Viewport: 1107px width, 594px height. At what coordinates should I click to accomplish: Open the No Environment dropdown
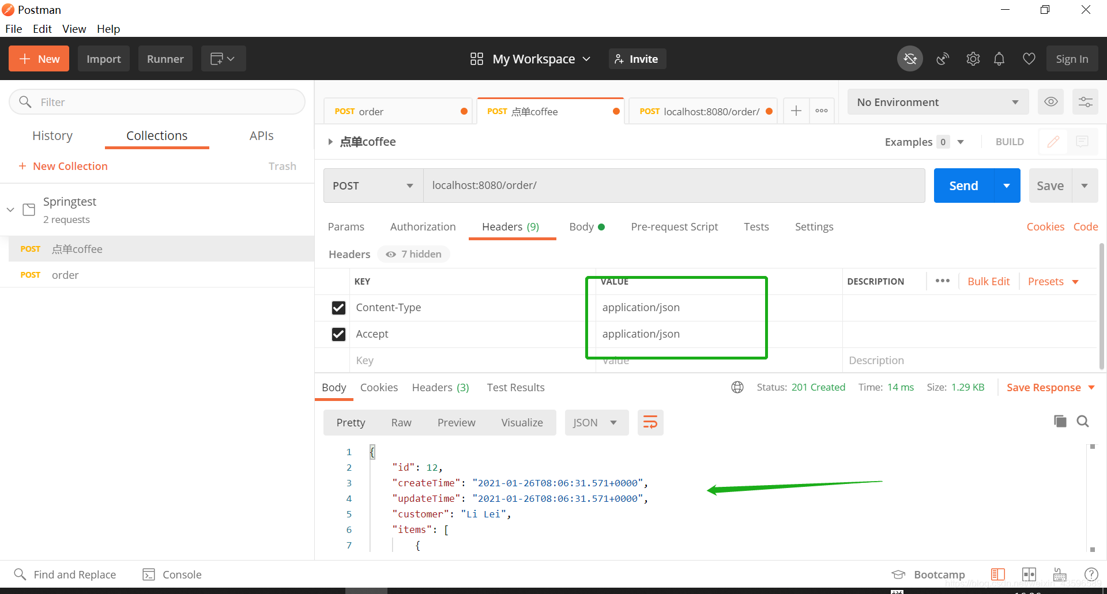938,102
